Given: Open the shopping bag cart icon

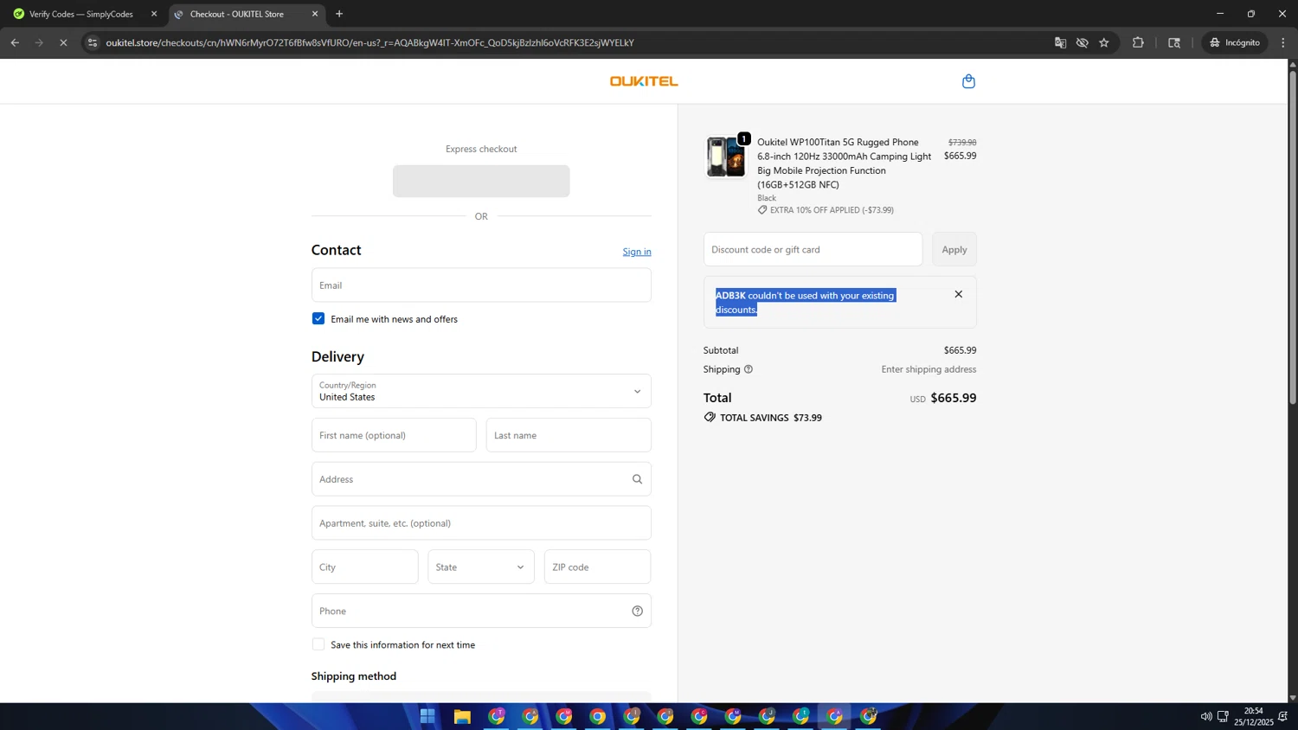Looking at the screenshot, I should point(968,81).
